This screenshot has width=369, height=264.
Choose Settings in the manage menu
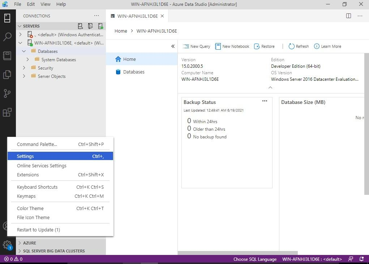click(60, 156)
